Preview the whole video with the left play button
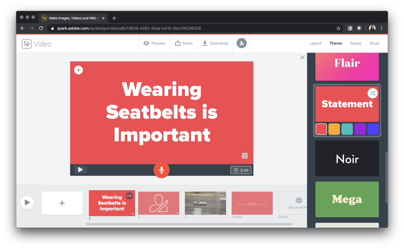The image size is (404, 249). (27, 203)
